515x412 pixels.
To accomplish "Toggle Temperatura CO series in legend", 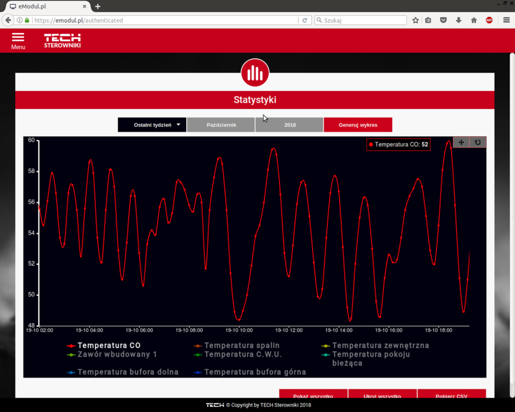I will [x=109, y=346].
